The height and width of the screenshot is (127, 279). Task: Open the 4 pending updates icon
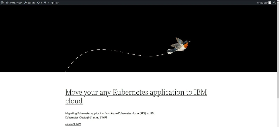tap(39, 3)
